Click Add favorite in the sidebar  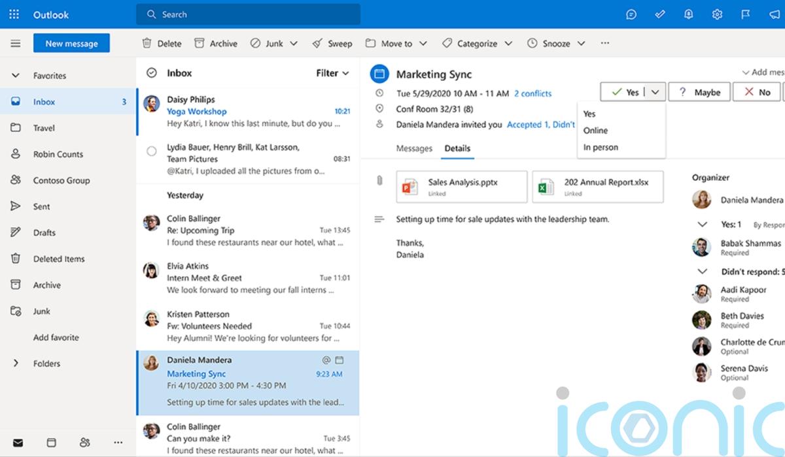[56, 338]
